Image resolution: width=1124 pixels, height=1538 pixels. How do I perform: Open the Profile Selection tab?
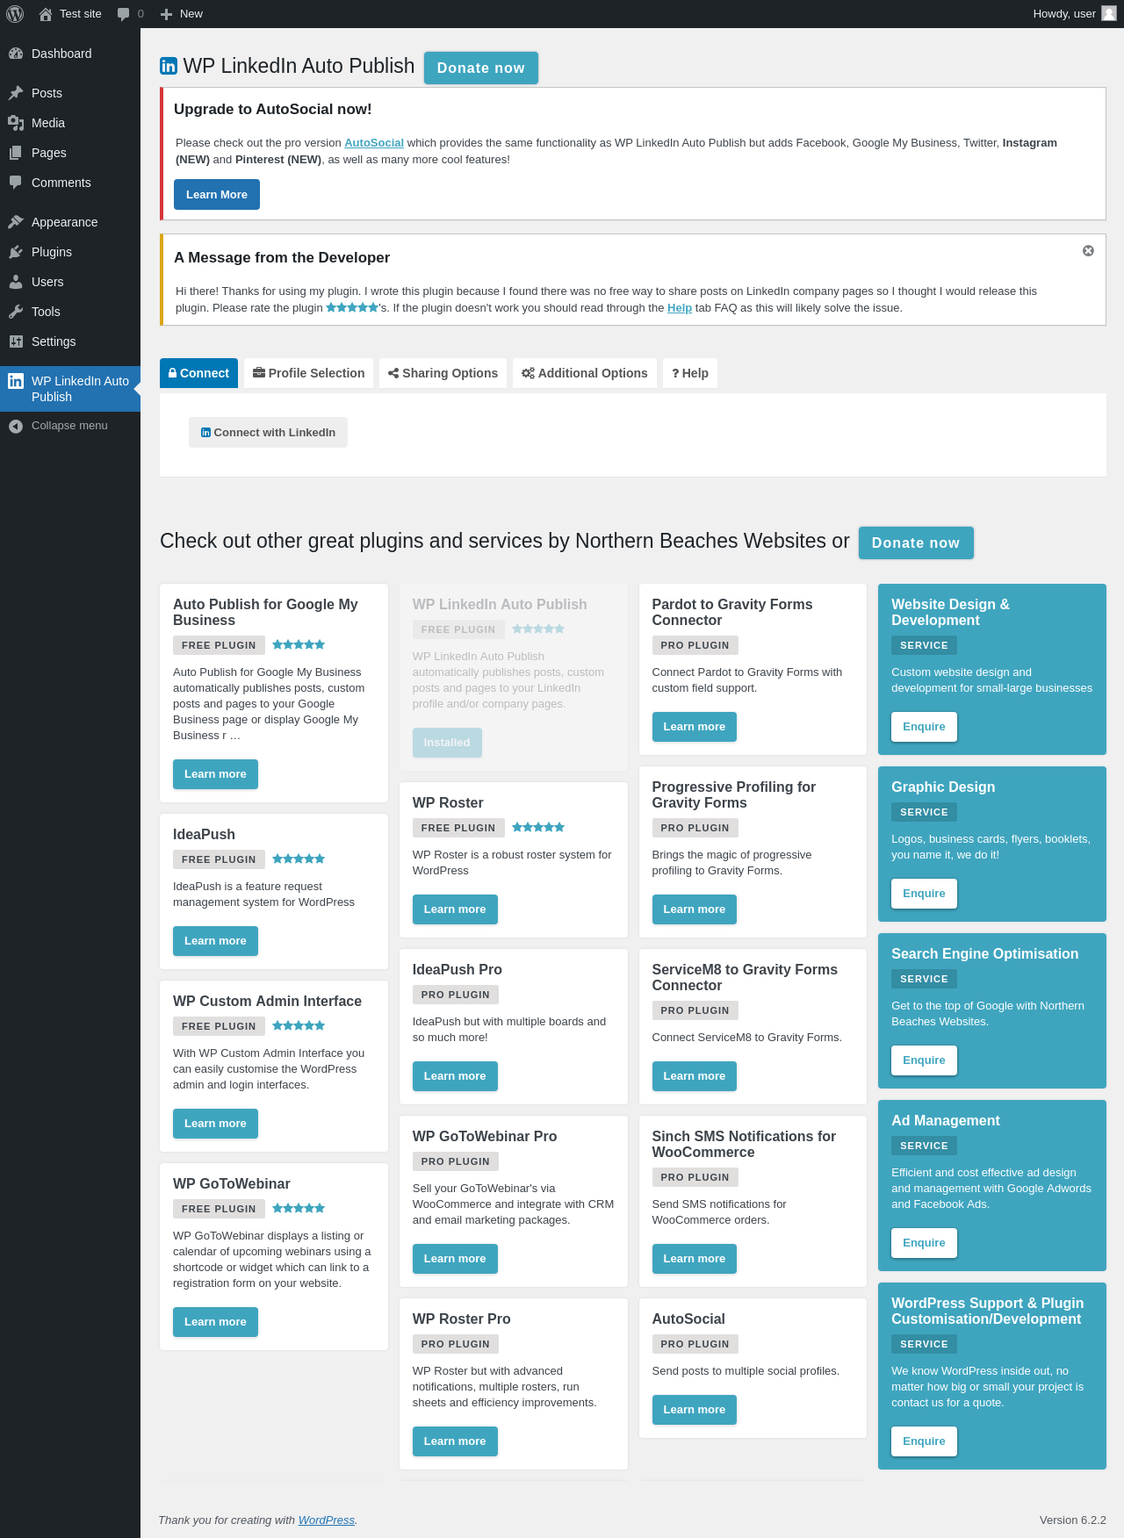pos(308,373)
